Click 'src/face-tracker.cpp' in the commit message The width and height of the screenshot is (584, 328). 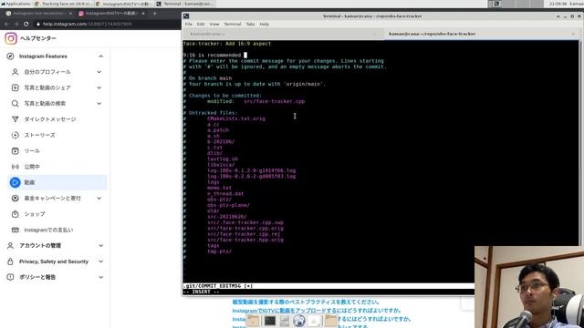[274, 101]
